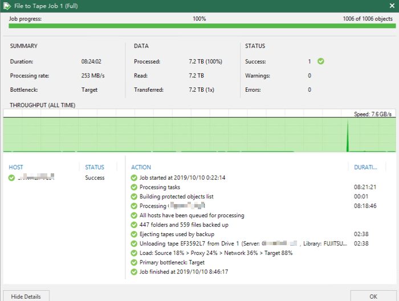Click the 100% job progress label
This screenshot has width=399, height=301.
pos(199,19)
